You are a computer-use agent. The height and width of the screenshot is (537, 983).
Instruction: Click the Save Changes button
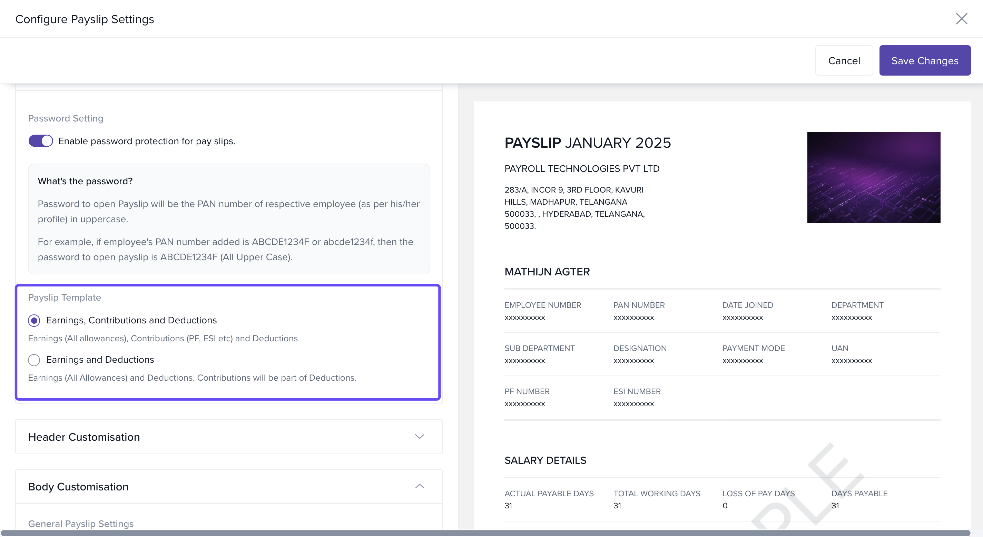tap(924, 61)
